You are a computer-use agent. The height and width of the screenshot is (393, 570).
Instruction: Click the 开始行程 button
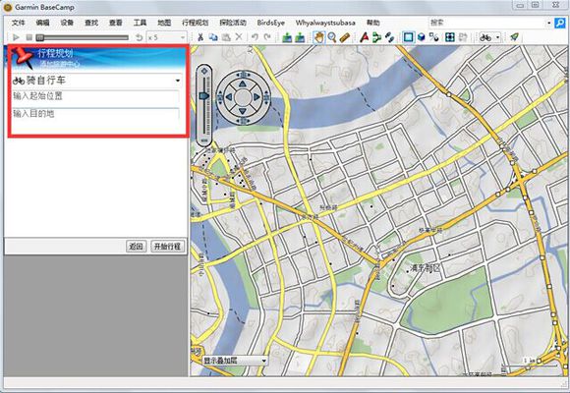click(167, 247)
